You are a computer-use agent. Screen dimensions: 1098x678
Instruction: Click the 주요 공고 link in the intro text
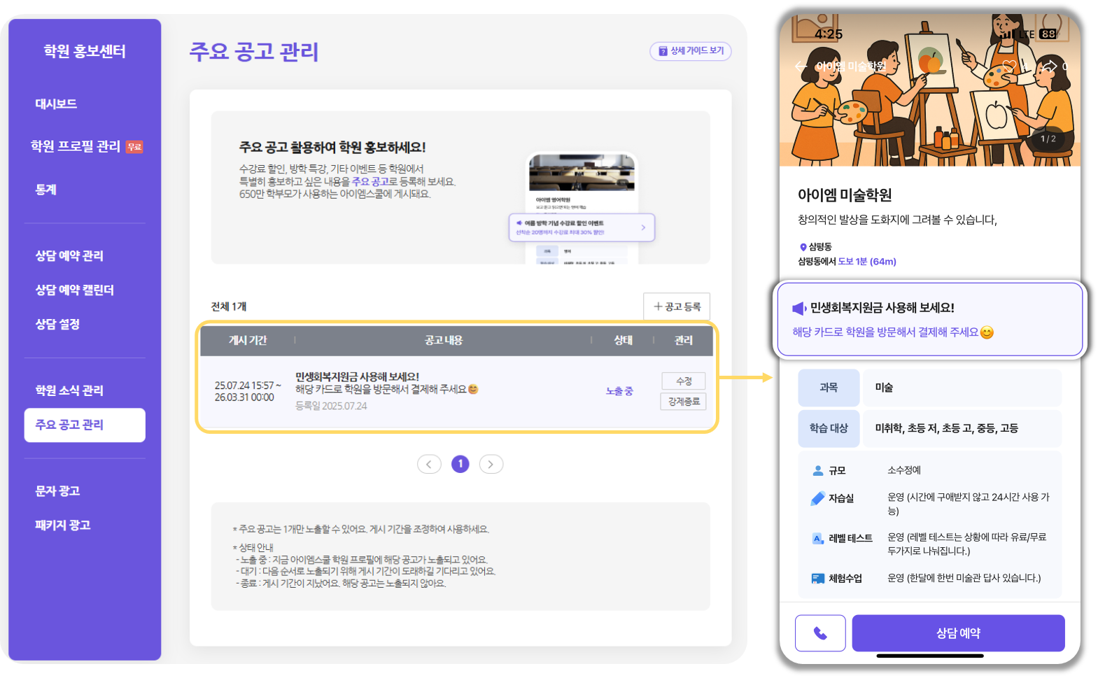pyautogui.click(x=370, y=181)
